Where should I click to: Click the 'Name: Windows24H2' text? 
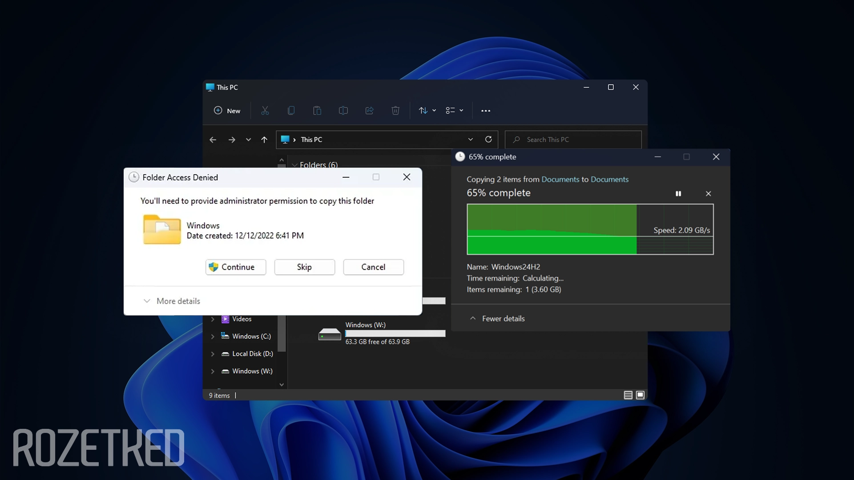(504, 267)
